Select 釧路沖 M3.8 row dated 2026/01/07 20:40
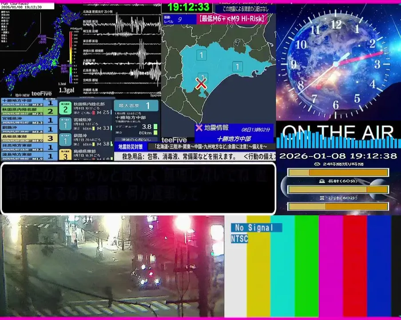Screen dimensions: 401x320 (x=29, y=129)
